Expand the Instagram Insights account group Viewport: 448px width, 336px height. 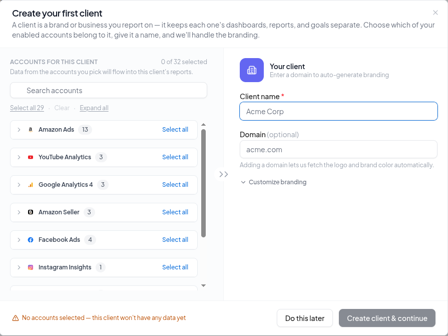coord(19,267)
